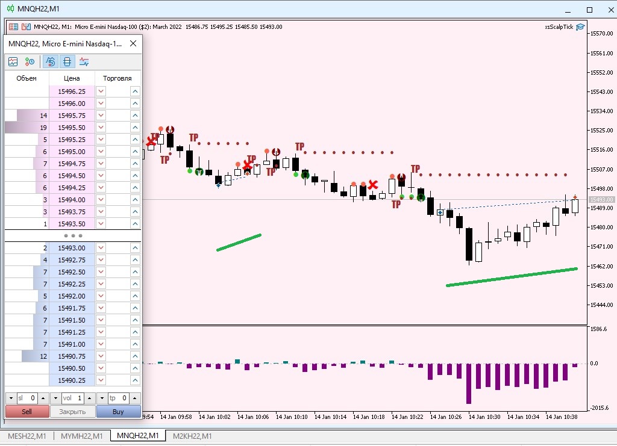Click sell down arrow at 15494.00 row
617x446 pixels.
[x=101, y=200]
